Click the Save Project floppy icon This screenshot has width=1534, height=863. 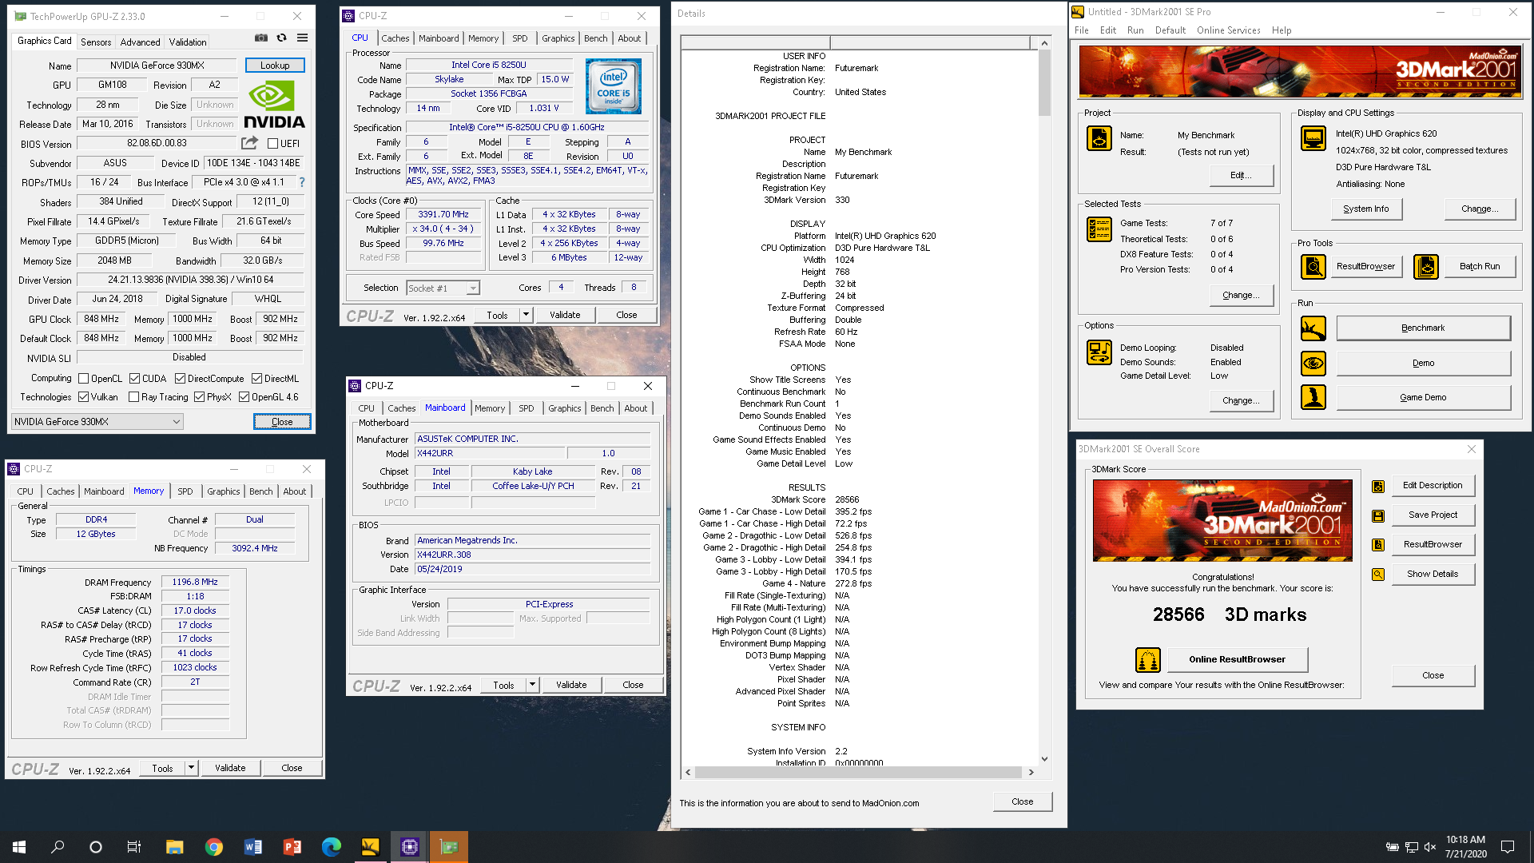pos(1378,516)
